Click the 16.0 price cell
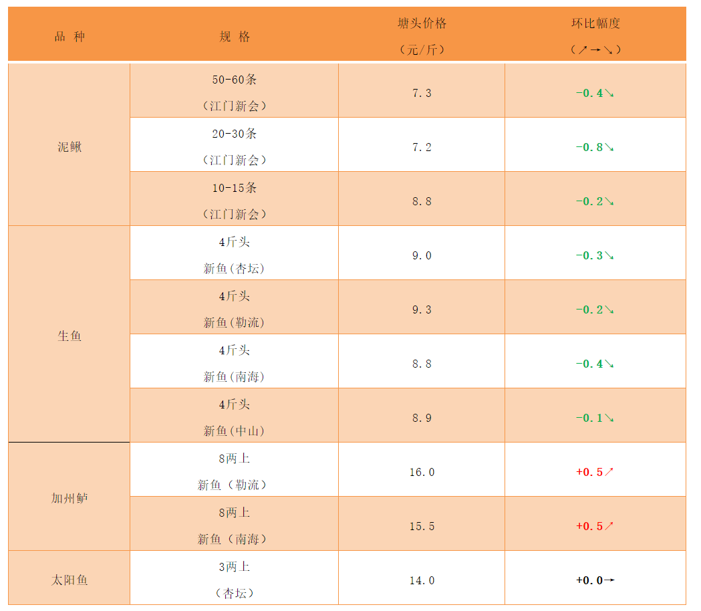 (x=422, y=472)
